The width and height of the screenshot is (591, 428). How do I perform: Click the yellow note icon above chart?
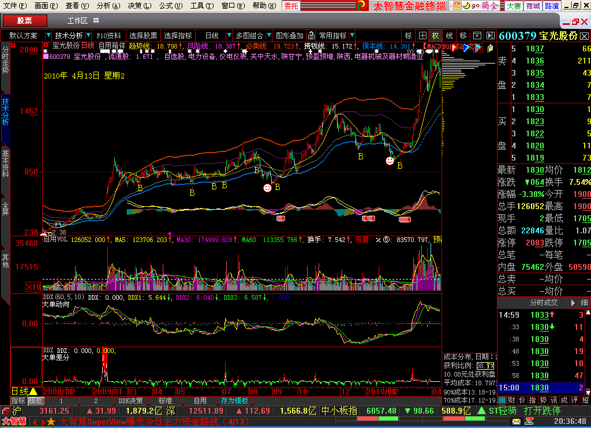point(491,49)
